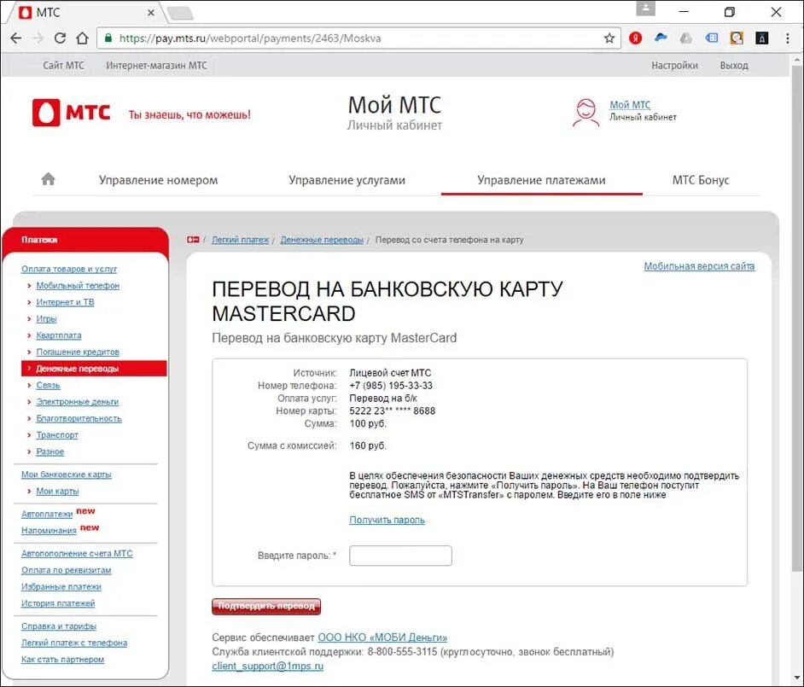Click card number 5222 23** **** 8688
Screen dimensions: 804x687
point(393,410)
